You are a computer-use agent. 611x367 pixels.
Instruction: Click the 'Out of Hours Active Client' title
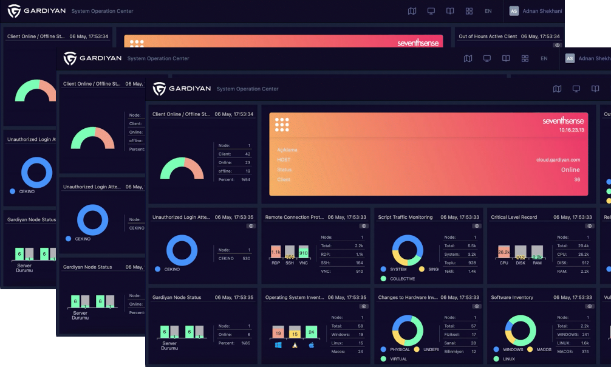(488, 36)
